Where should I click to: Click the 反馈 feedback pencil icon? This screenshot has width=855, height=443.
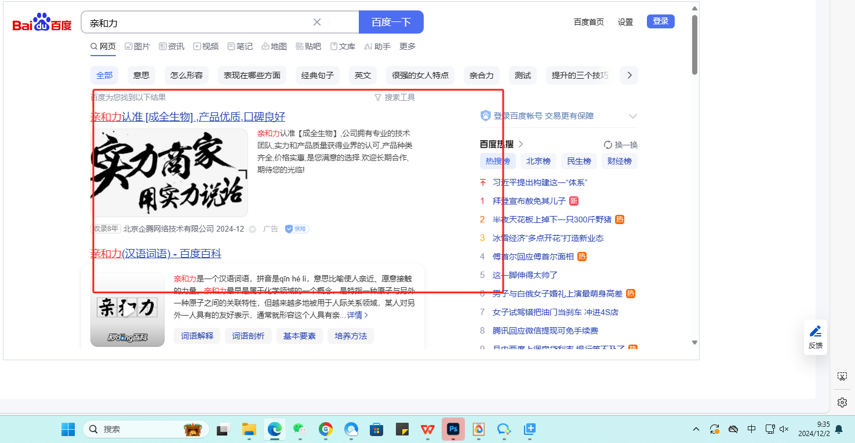[815, 331]
